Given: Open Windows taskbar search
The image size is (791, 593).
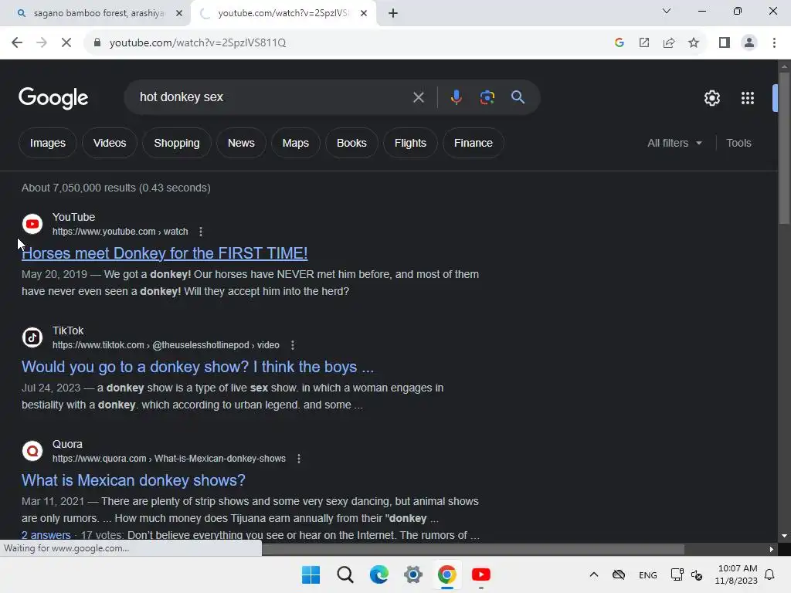Looking at the screenshot, I should coord(345,574).
